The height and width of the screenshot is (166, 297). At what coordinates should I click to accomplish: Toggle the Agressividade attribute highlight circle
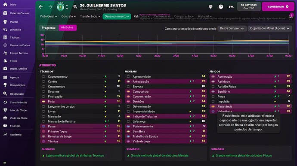click(x=128, y=76)
